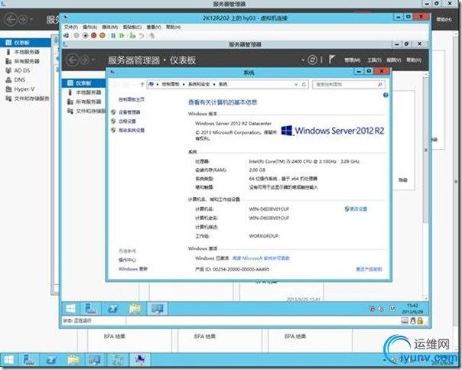Image resolution: width=462 pixels, height=370 pixels.
Task: Click the grey Start VM toolbar icon
Action: [x=76, y=36]
